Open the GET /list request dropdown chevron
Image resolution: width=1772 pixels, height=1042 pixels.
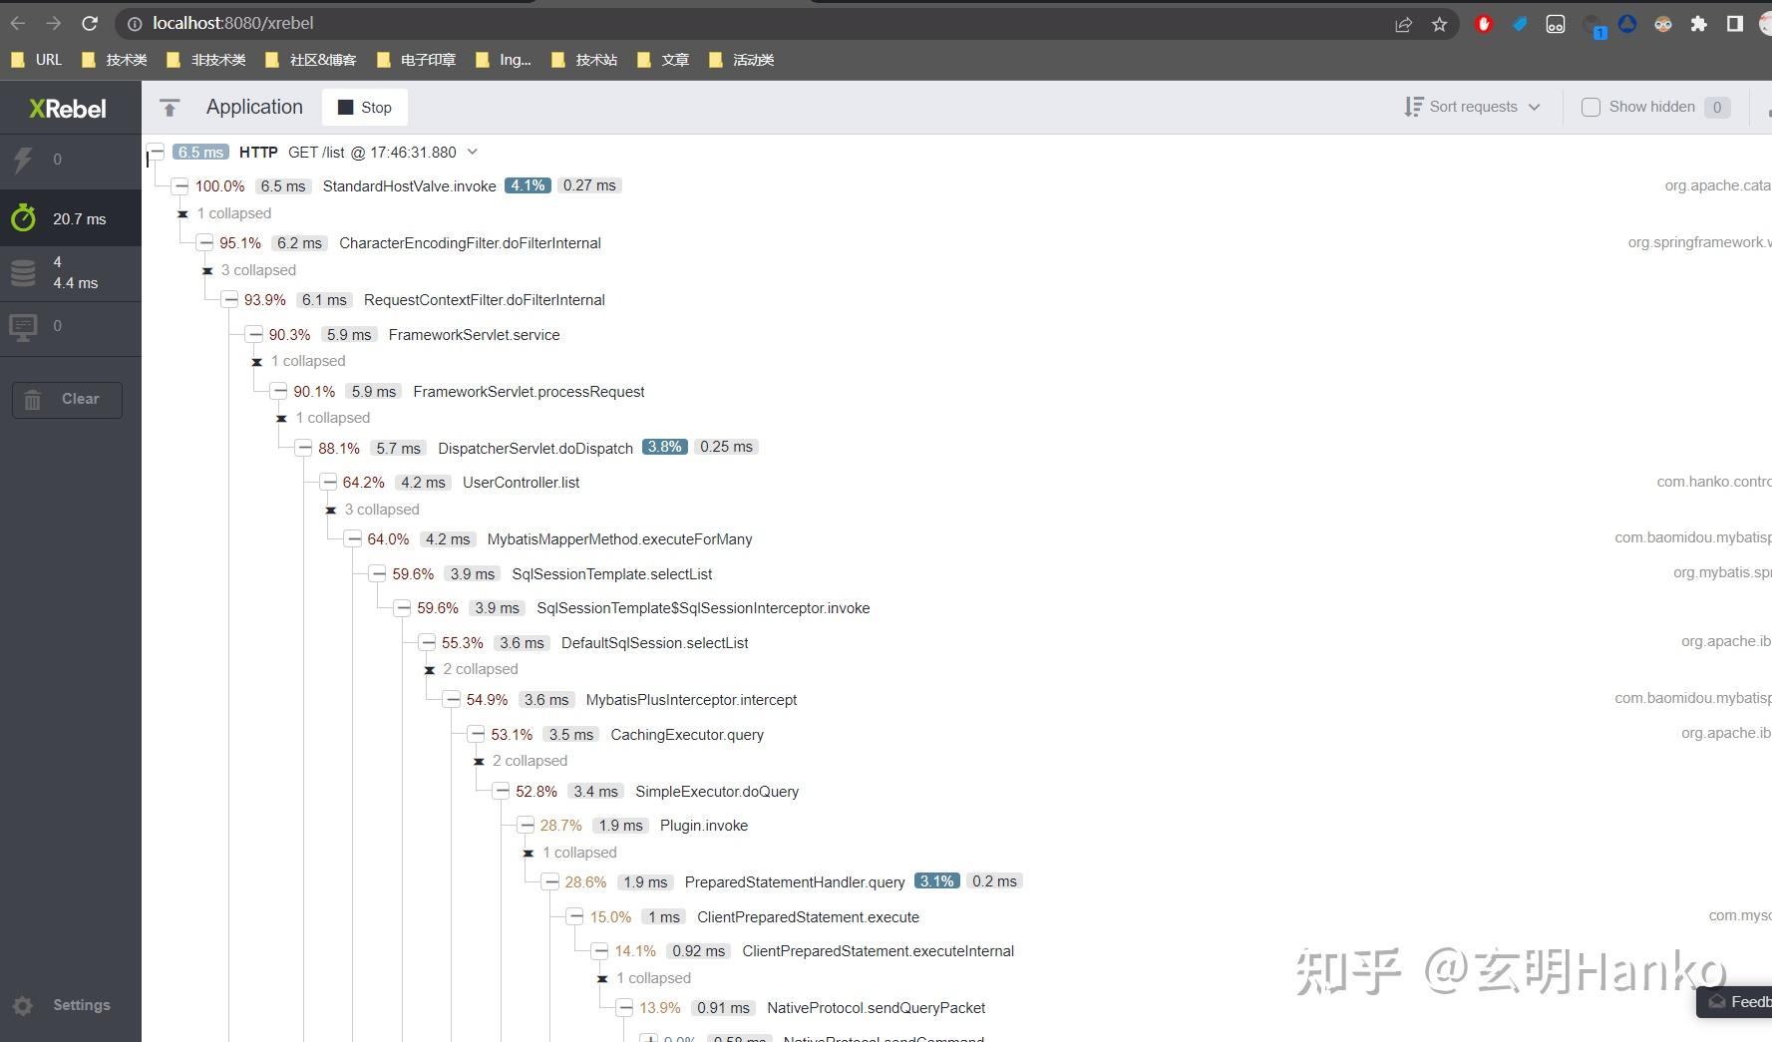[473, 152]
